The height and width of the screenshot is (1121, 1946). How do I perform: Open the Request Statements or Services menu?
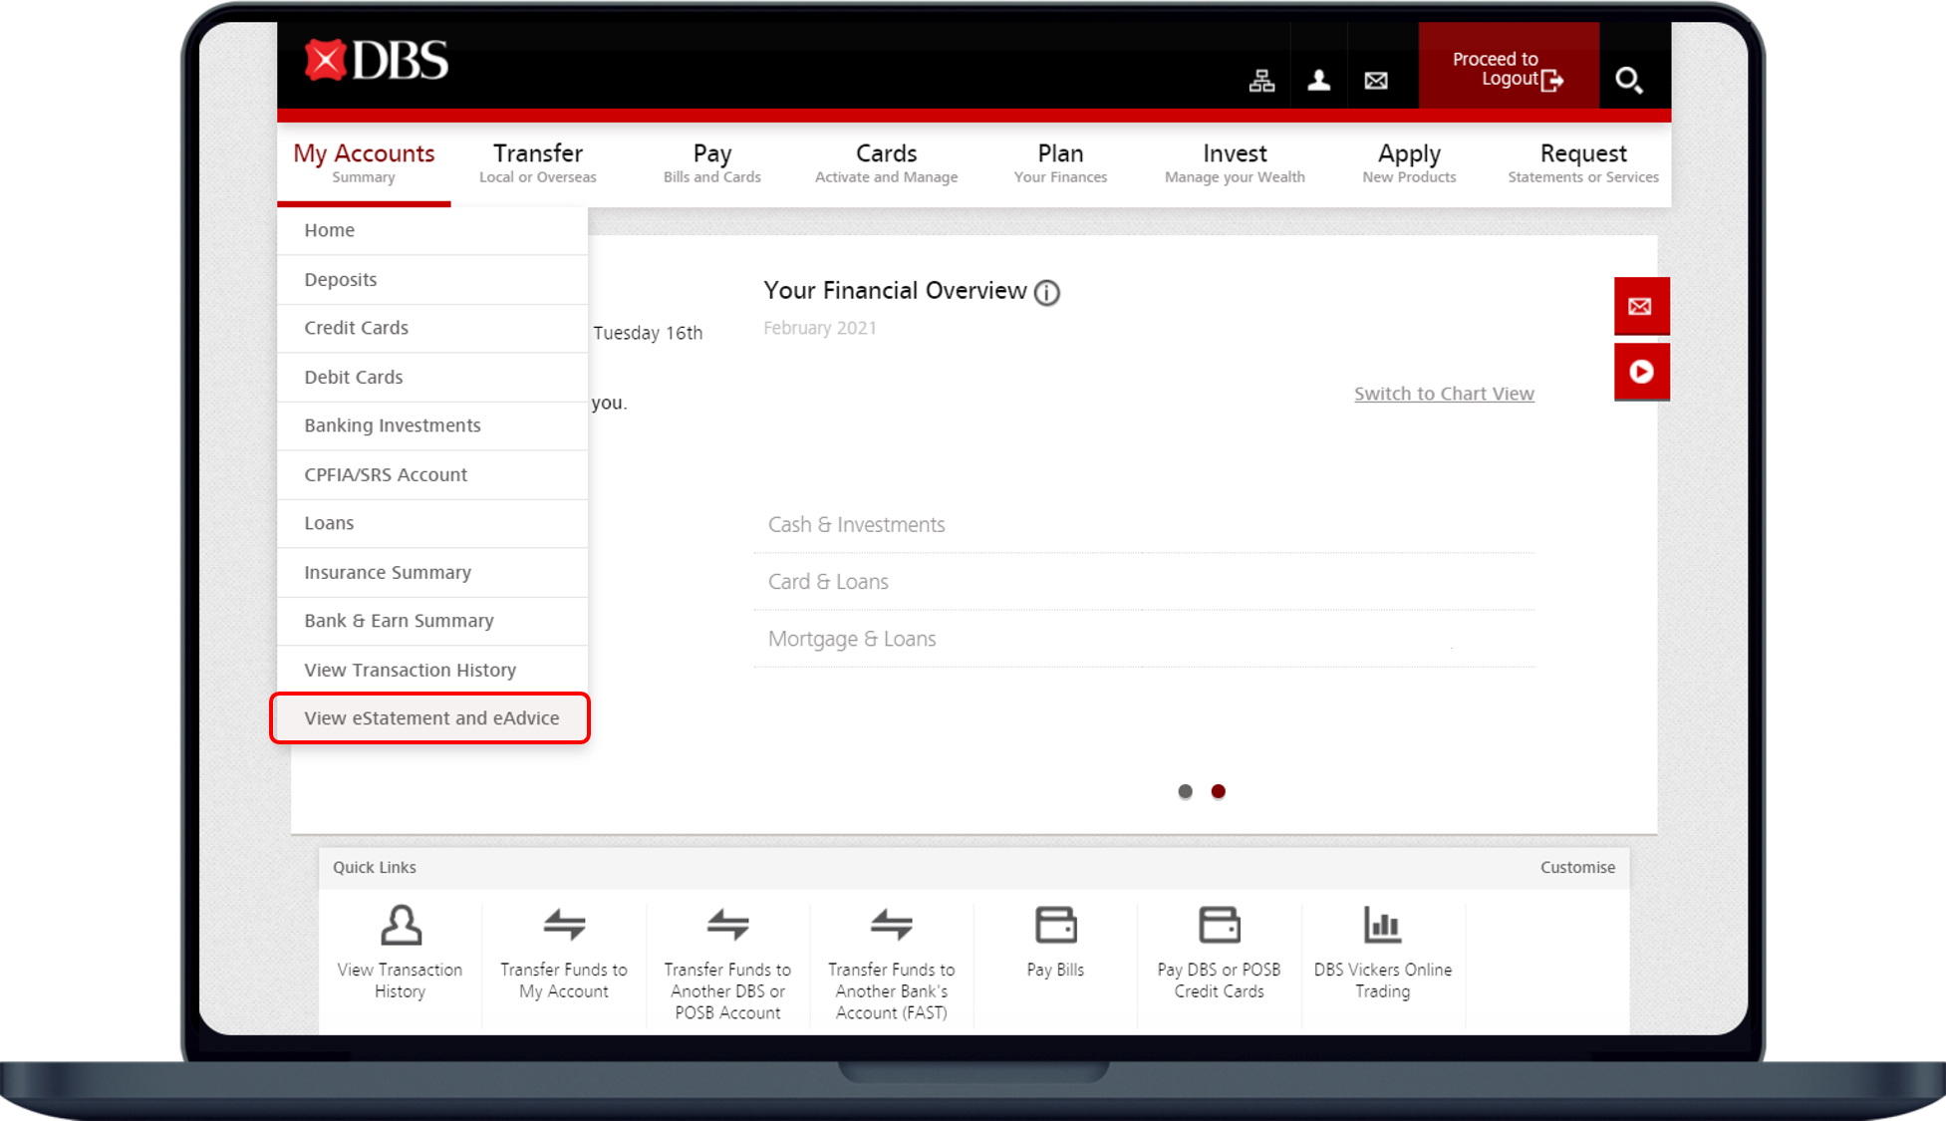tap(1583, 163)
